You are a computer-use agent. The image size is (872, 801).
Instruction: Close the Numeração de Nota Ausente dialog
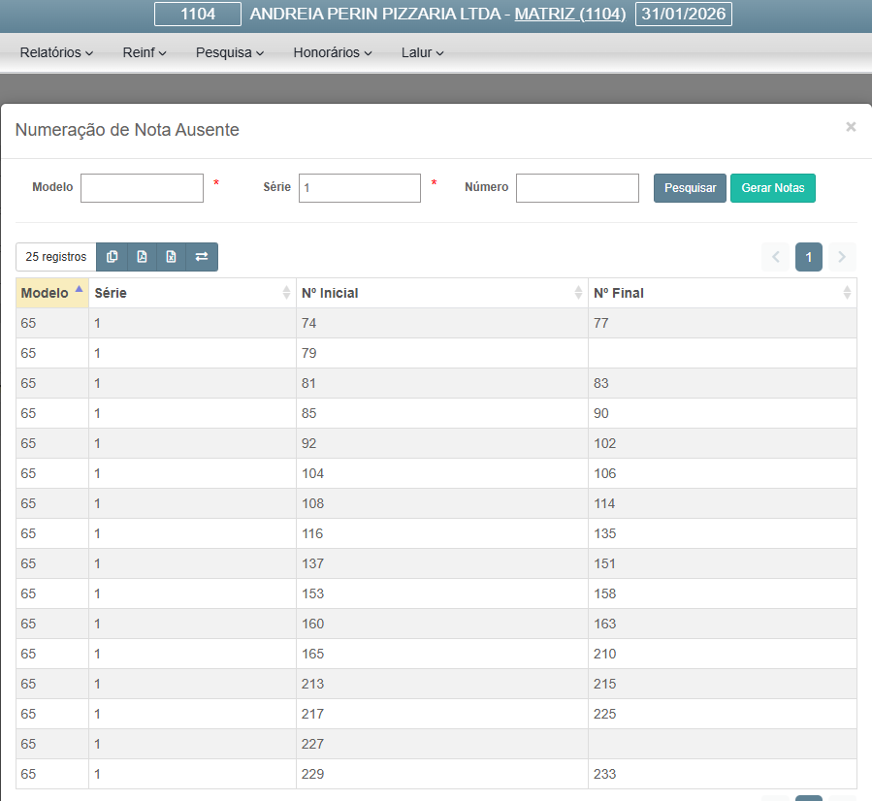[x=851, y=127]
